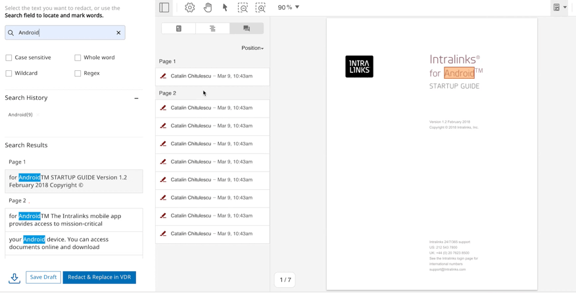Click the zoom in marquee icon
576x293 pixels.
(260, 7)
